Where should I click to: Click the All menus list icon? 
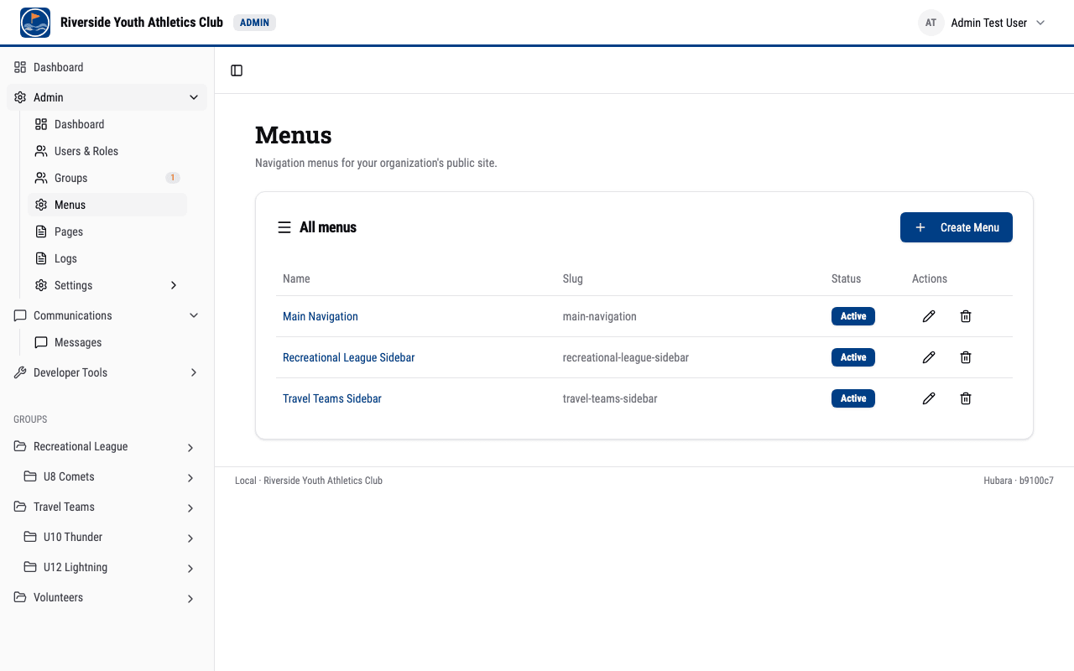tap(284, 227)
